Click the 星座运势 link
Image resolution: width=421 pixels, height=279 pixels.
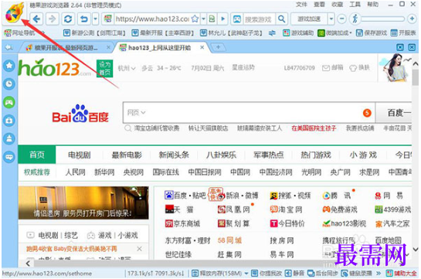[x=243, y=68]
